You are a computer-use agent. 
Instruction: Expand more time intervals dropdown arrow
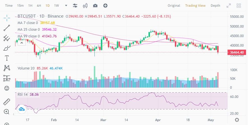tap(66, 6)
